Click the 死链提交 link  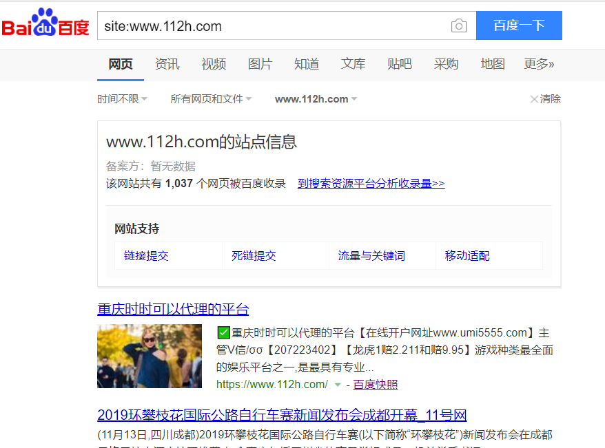tap(254, 256)
